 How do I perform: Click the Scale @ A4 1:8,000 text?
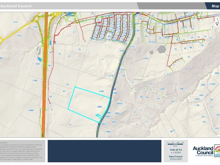tap(177, 151)
